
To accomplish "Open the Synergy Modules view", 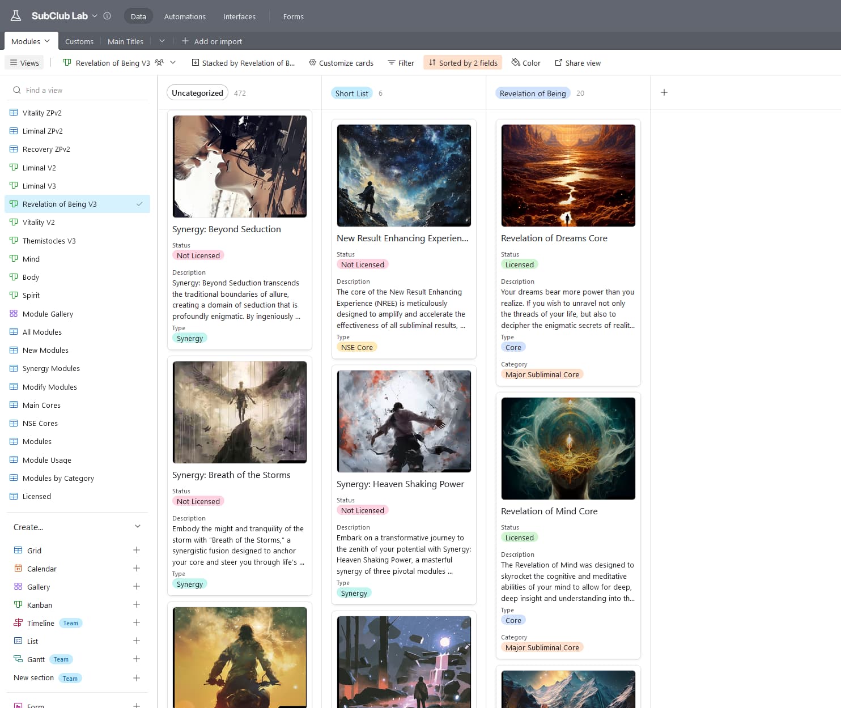I will (77, 368).
